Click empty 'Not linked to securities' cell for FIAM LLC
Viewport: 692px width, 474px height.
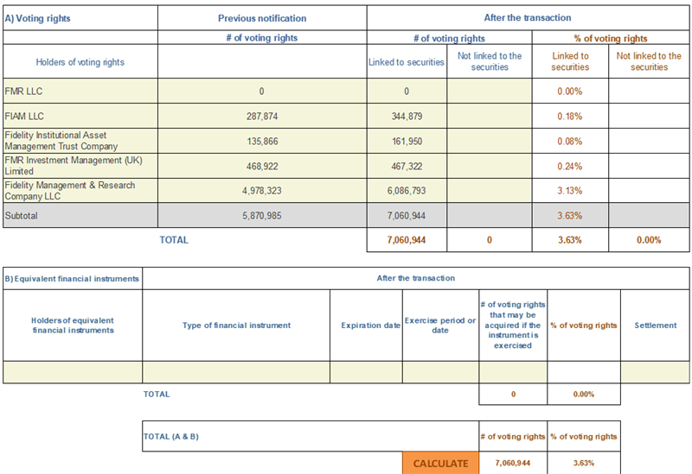[x=490, y=117]
